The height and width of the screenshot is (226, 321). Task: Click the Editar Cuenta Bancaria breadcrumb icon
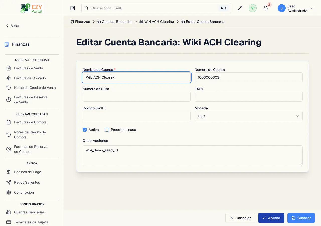tap(183, 22)
